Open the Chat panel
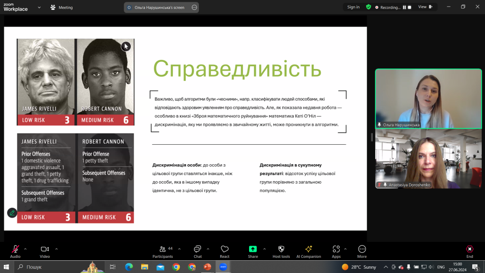Screen dimensions: 485x273 (x=198, y=252)
